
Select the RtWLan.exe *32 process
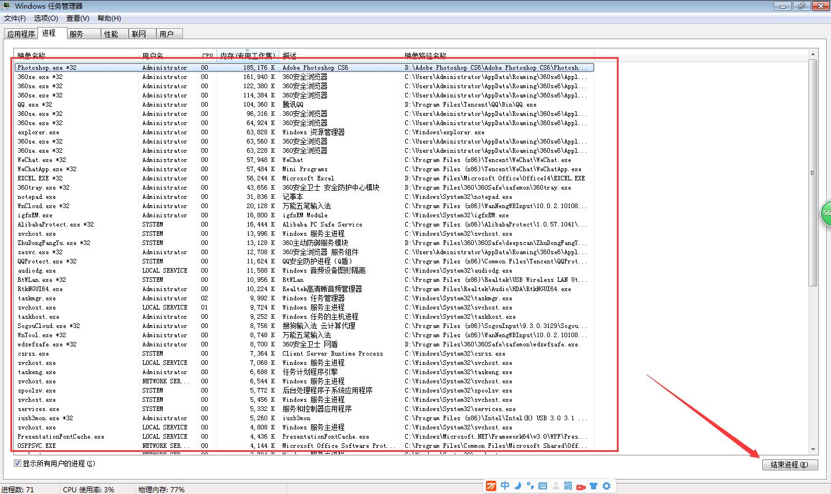pos(304,280)
